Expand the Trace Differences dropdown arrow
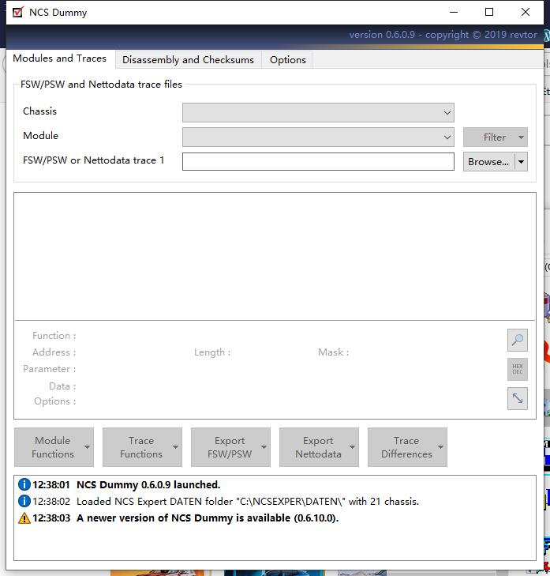Viewport: 550px width, 576px height. pyautogui.click(x=441, y=447)
